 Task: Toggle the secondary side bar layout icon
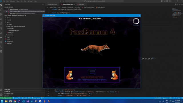(x=167, y=1)
